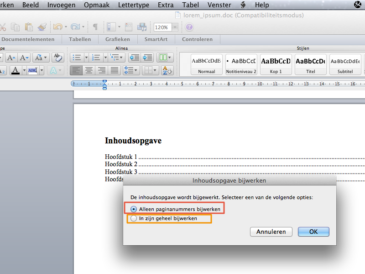The height and width of the screenshot is (274, 365).
Task: Align text to the left
Action: (x=76, y=70)
